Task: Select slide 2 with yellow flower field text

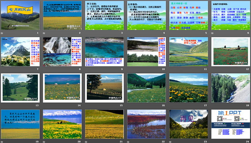Action: coord(62,16)
